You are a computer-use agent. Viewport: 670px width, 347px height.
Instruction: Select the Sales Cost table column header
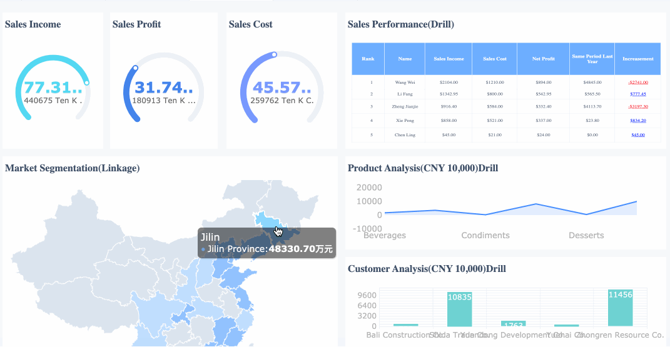point(495,59)
